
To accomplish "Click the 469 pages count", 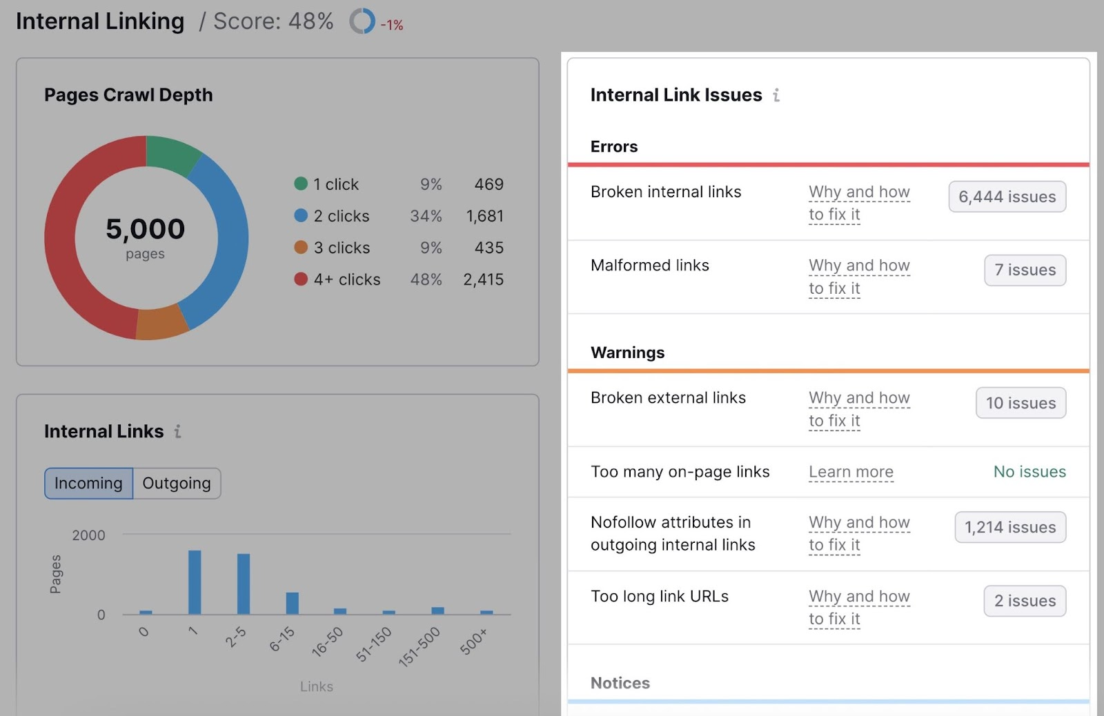I will tap(489, 184).
